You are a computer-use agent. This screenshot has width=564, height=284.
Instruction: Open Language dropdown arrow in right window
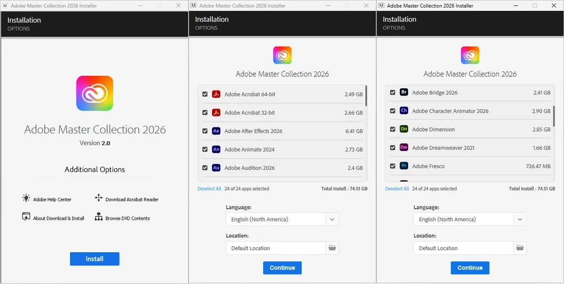(520, 219)
